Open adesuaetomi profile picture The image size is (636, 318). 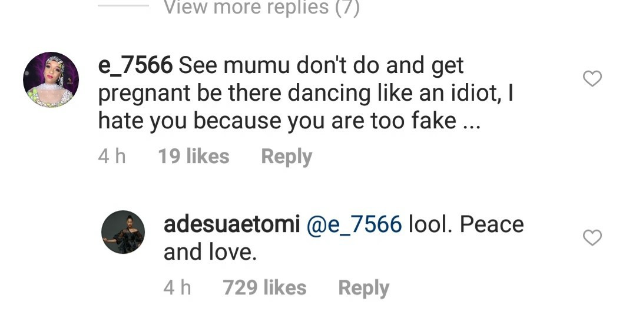click(x=123, y=232)
